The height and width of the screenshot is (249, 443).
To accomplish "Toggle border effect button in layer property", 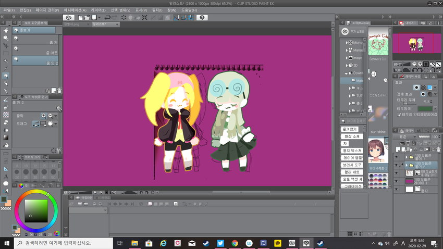I will [x=416, y=88].
